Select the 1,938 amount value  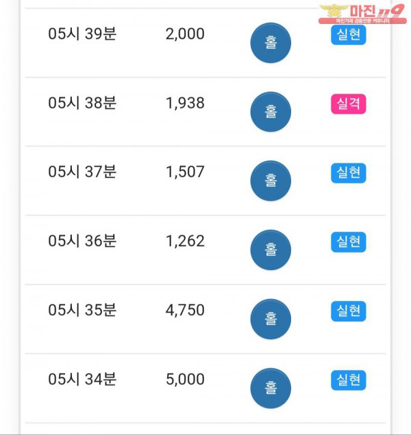(185, 103)
